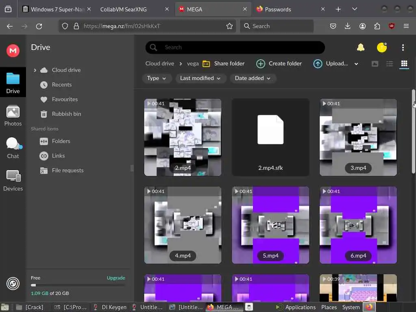Reload the current page

coord(39,26)
